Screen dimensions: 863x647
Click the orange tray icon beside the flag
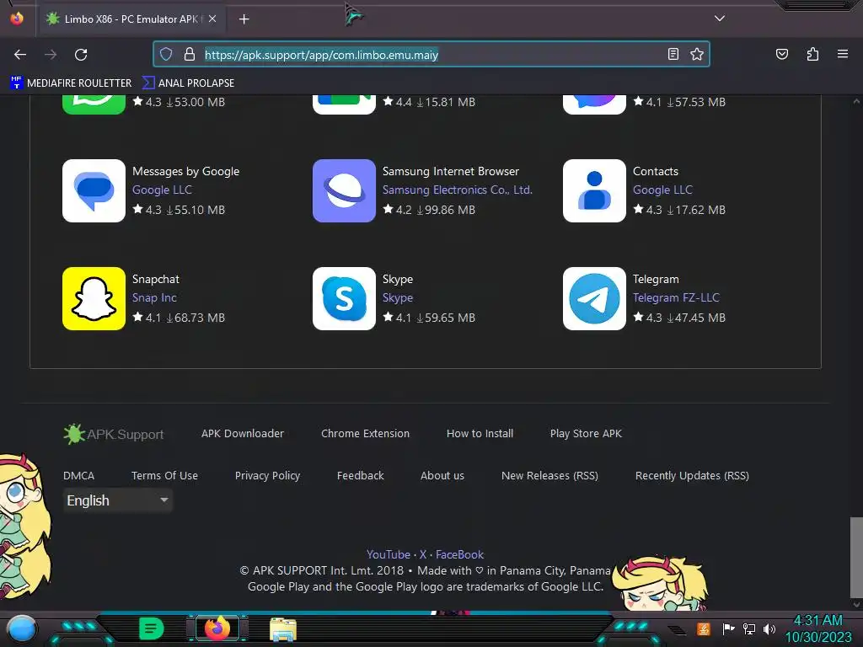[704, 628]
